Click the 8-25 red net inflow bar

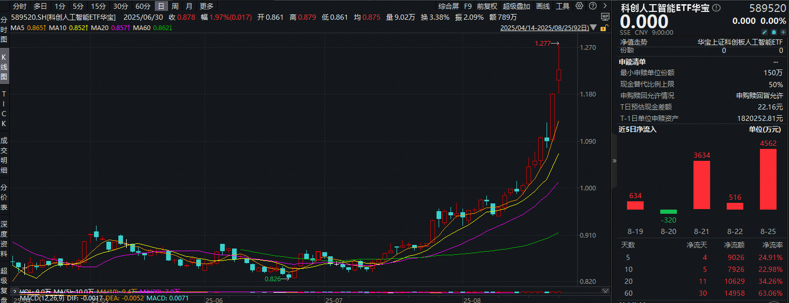768,179
